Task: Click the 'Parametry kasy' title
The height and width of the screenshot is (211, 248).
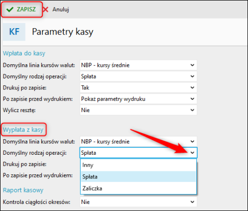Action: [63, 32]
